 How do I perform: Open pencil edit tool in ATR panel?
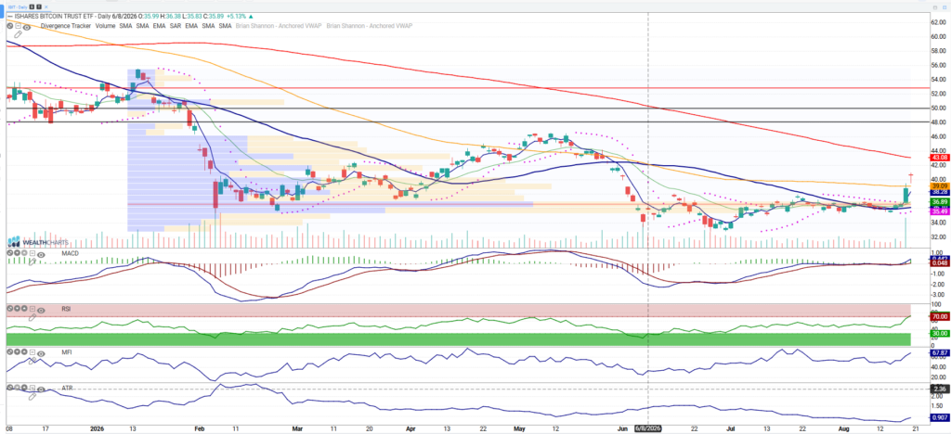pyautogui.click(x=32, y=396)
